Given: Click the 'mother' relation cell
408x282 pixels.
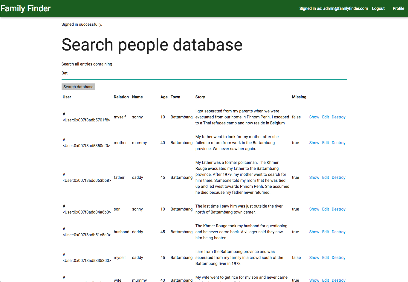Looking at the screenshot, I should tap(120, 143).
